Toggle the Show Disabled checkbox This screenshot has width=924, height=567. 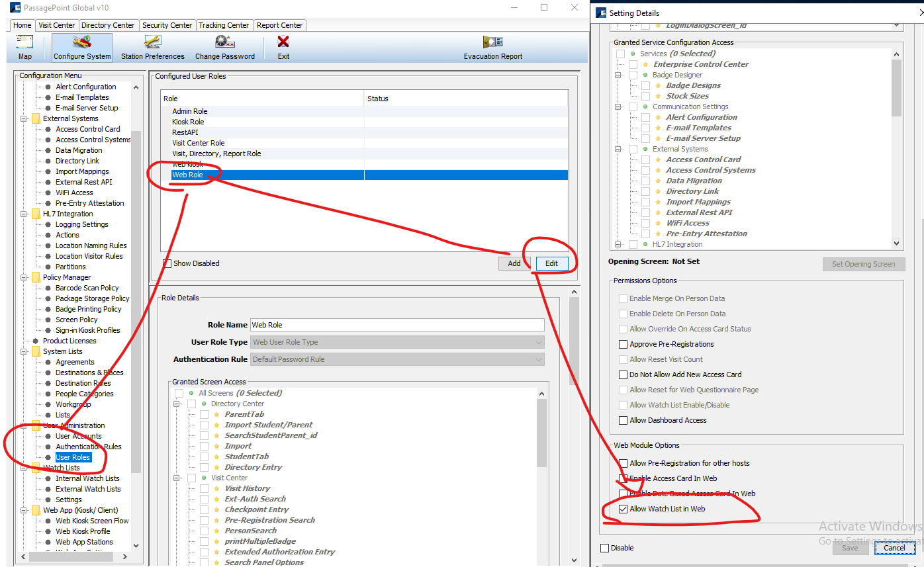[x=167, y=263]
